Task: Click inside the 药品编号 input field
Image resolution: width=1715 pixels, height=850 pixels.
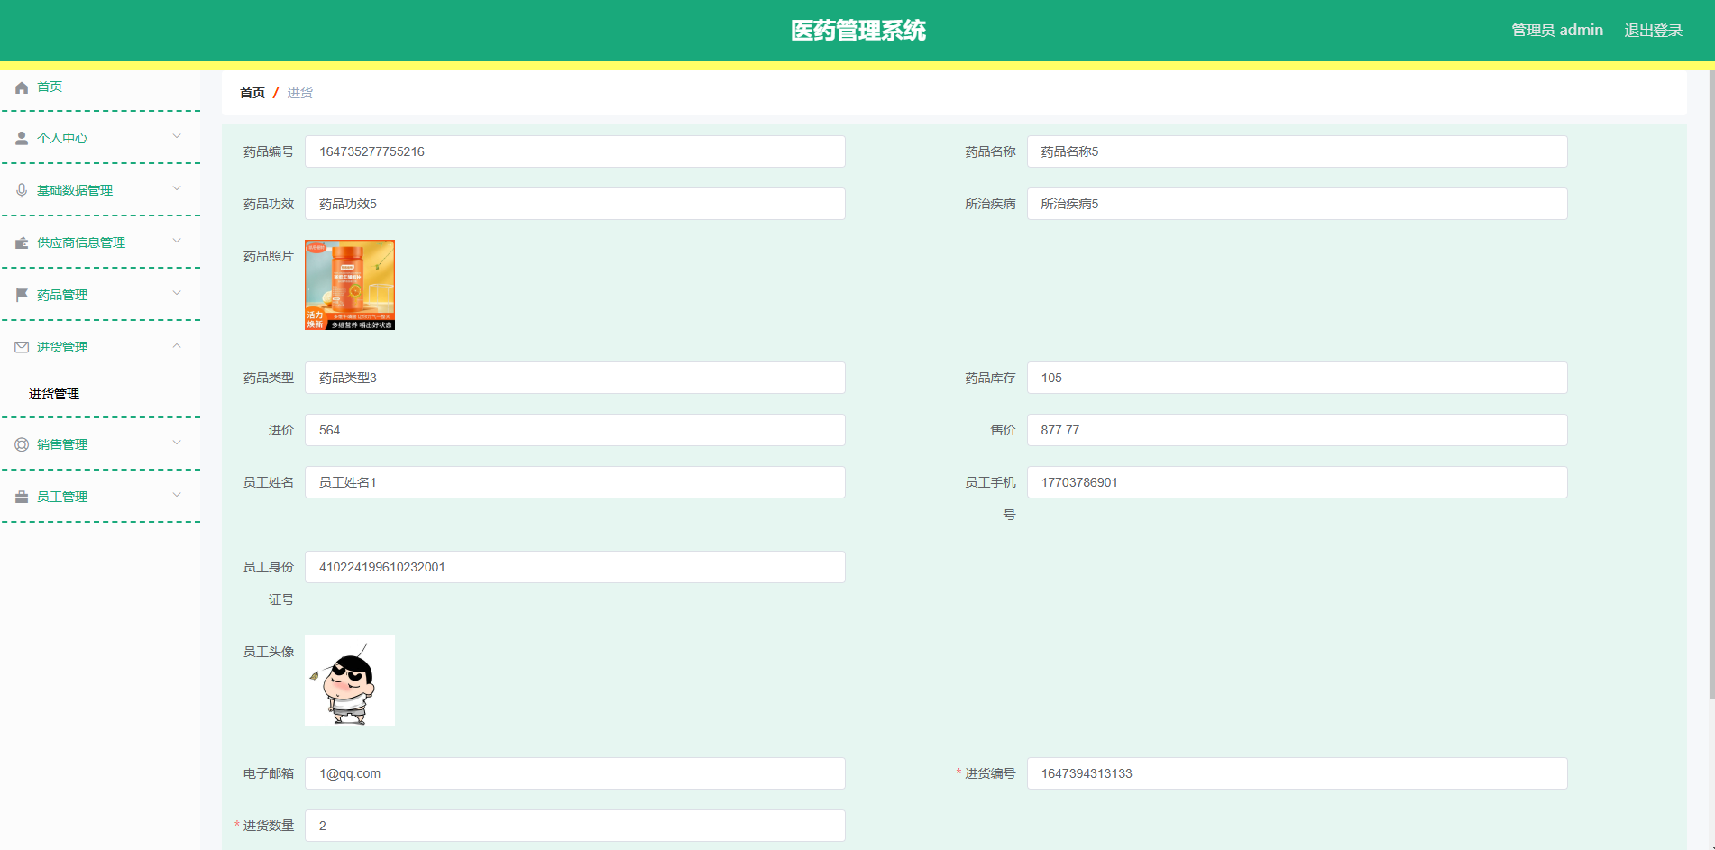Action: click(x=574, y=151)
